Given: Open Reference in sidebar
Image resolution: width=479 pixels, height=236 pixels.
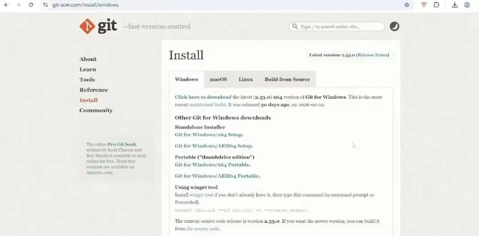Looking at the screenshot, I should click(x=94, y=90).
